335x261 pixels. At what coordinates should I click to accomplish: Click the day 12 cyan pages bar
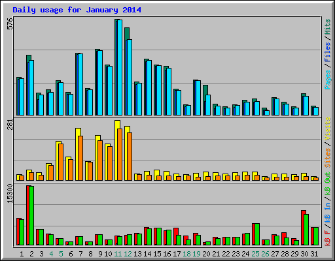point(130,78)
